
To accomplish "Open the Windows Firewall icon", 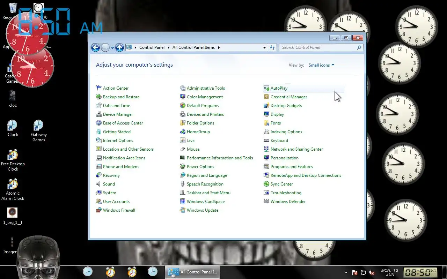I will coord(99,210).
